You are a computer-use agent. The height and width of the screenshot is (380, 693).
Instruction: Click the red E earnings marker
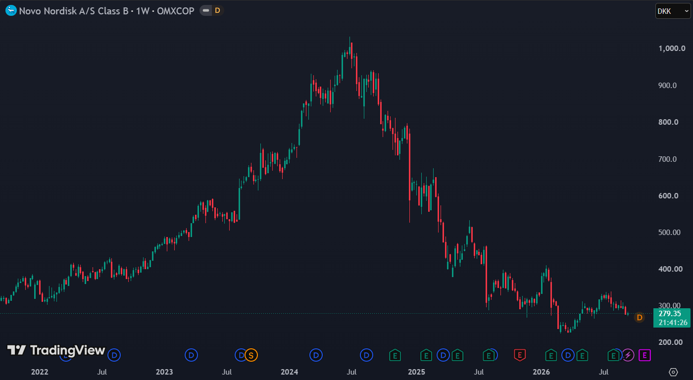click(520, 355)
